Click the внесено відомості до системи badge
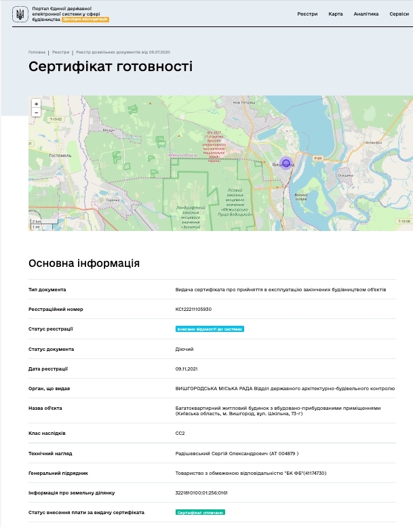Image resolution: width=413 pixels, height=527 pixels. coord(210,329)
